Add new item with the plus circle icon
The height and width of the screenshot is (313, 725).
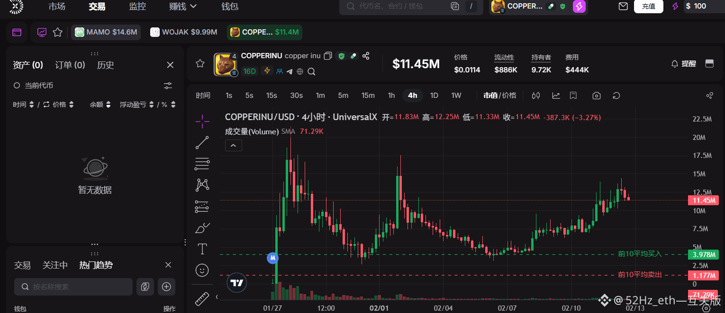[166, 287]
